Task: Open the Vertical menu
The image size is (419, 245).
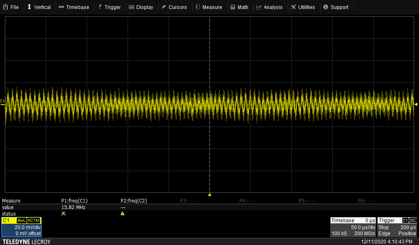Action: (39, 7)
